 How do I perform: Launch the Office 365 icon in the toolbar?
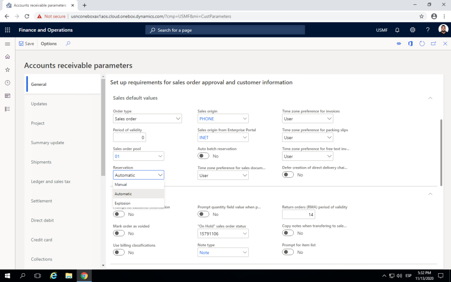click(410, 43)
